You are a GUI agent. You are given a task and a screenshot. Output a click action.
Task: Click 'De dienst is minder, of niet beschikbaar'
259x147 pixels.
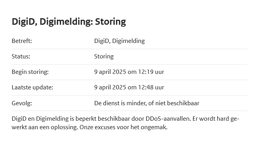click(x=147, y=103)
